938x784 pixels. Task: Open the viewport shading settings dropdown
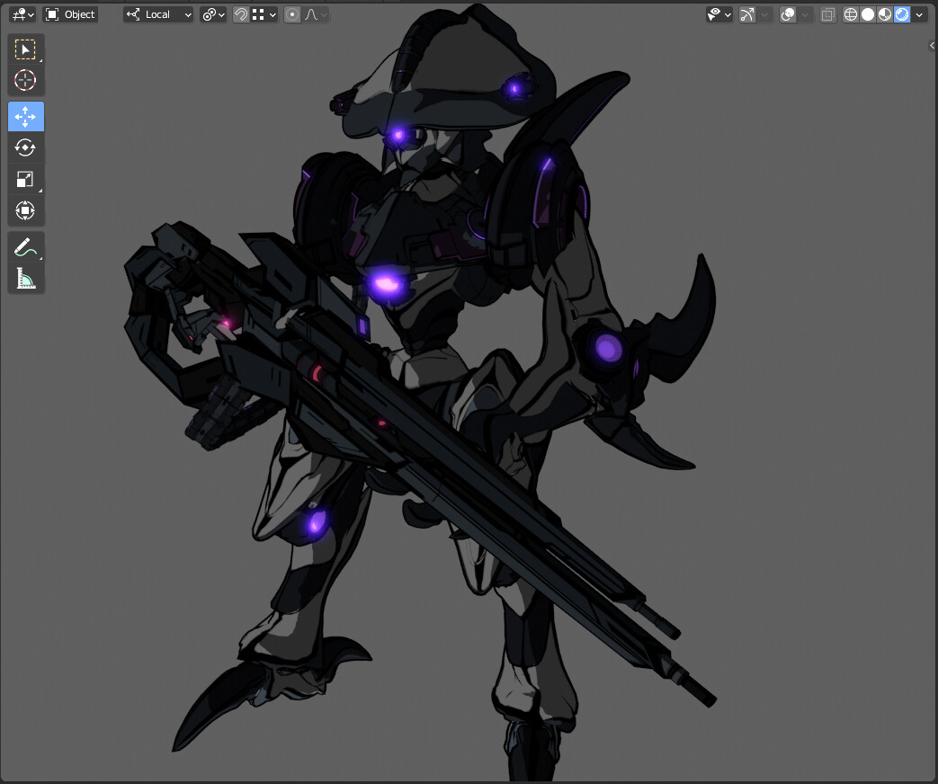click(918, 14)
